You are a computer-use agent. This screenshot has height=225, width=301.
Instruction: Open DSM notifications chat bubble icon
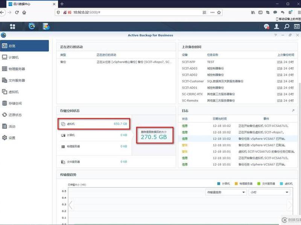click(266, 26)
